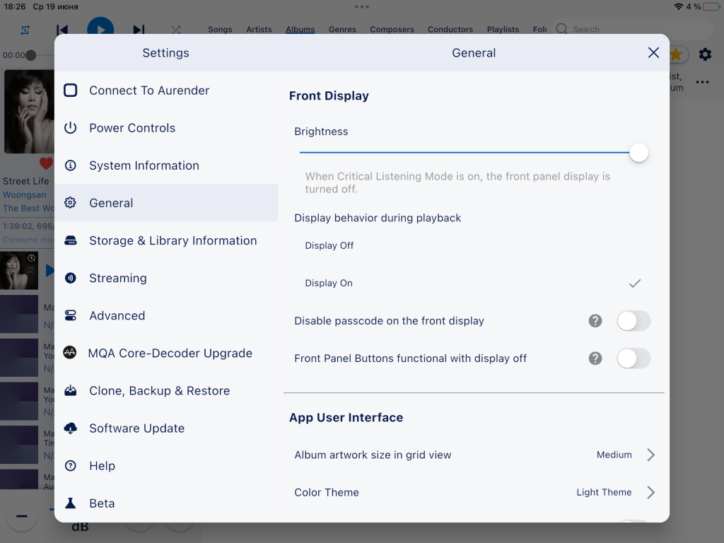
Task: Switch to Artists tab
Action: pyautogui.click(x=259, y=29)
